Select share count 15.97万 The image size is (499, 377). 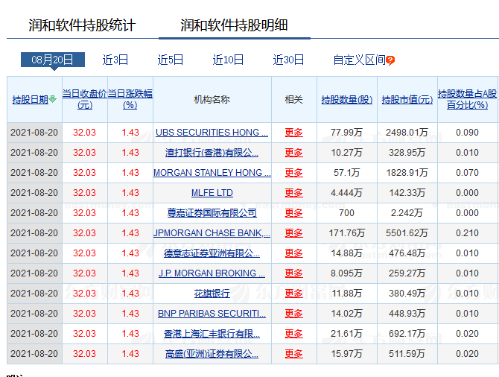click(346, 353)
